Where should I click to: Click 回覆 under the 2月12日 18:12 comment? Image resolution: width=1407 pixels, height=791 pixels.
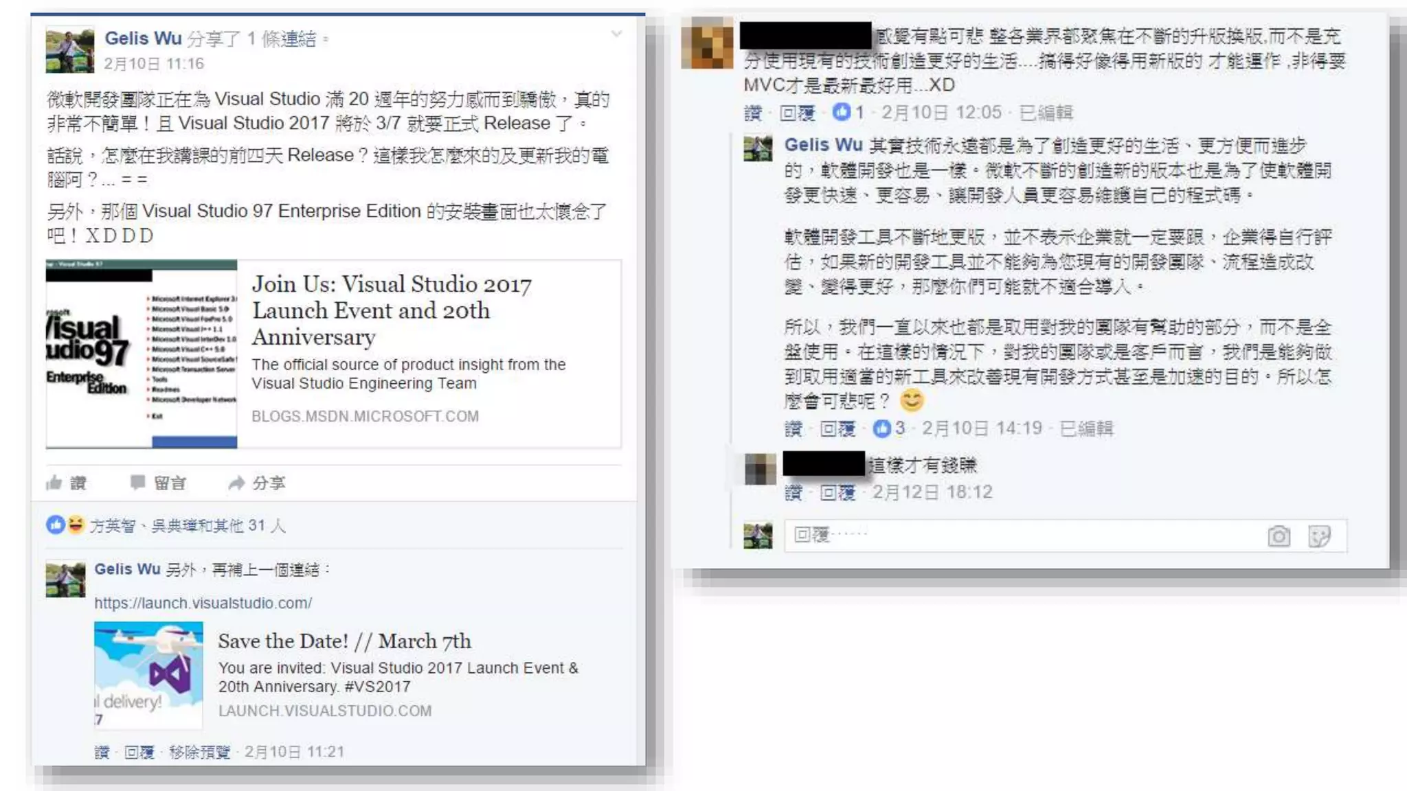pyautogui.click(x=837, y=492)
